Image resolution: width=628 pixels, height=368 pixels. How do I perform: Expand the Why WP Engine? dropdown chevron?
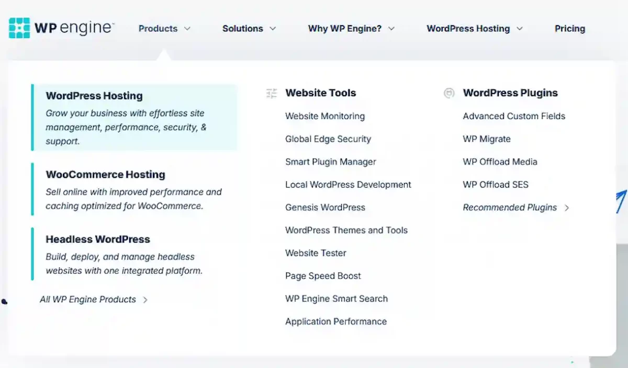click(391, 29)
